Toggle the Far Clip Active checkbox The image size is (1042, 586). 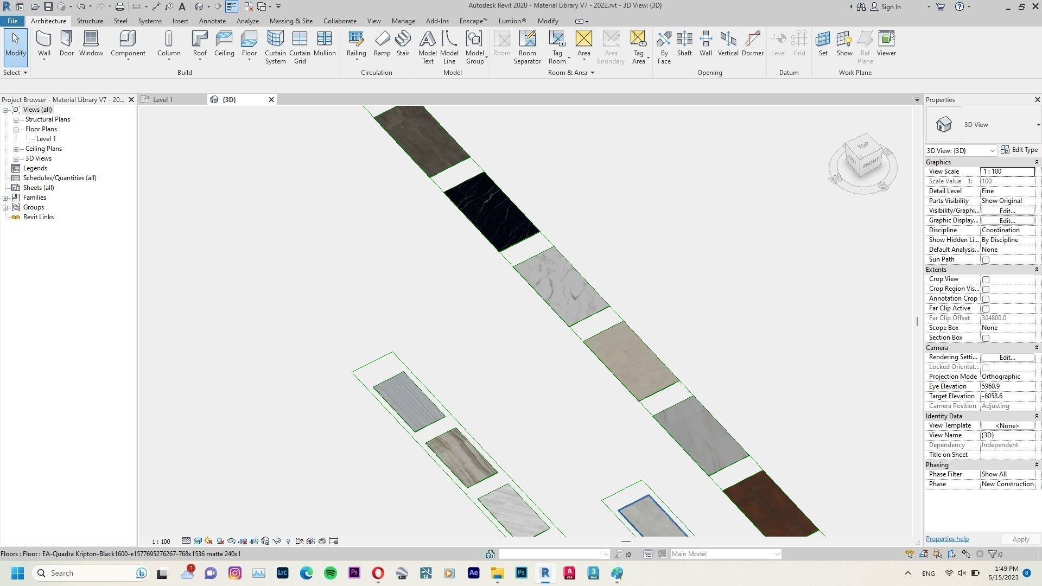click(986, 308)
